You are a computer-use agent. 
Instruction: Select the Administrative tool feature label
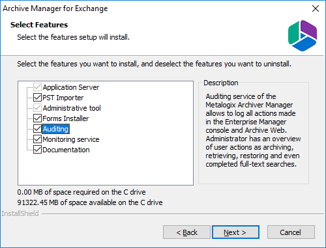72,108
